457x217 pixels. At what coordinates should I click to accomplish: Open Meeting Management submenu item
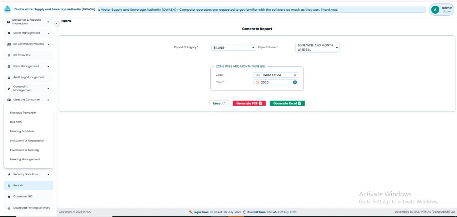pos(25,159)
